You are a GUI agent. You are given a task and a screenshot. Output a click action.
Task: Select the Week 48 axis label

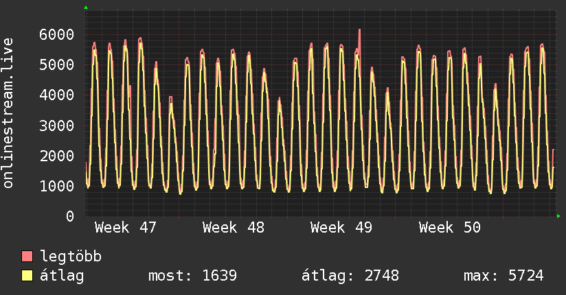click(x=234, y=227)
